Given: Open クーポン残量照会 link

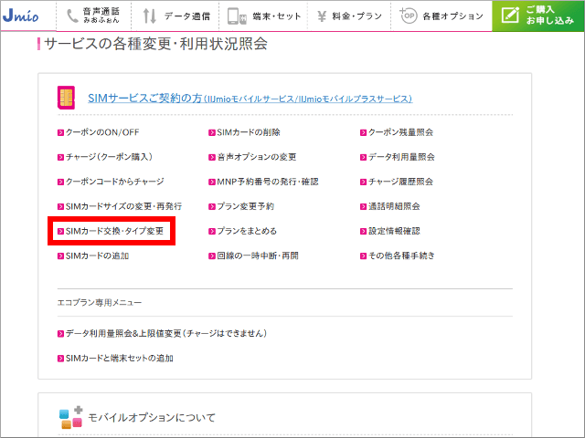Looking at the screenshot, I should (400, 132).
